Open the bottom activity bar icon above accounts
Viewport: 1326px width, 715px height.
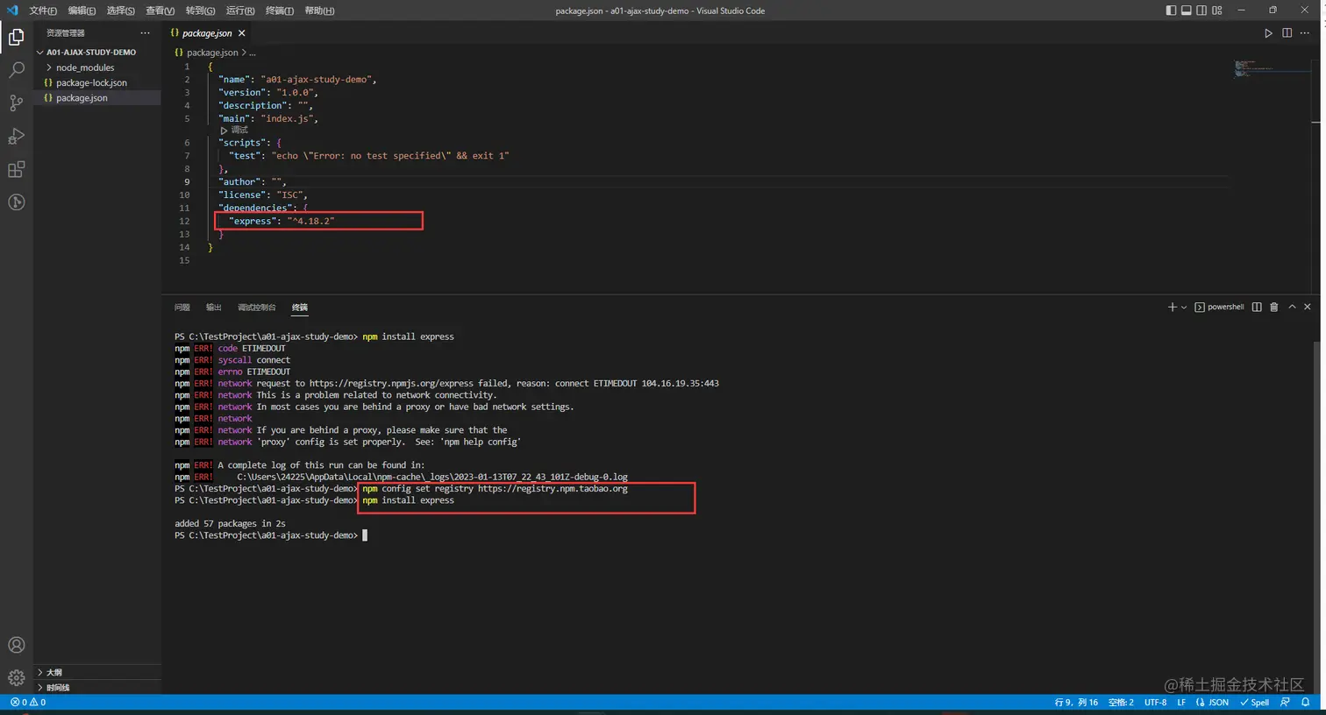coord(16,202)
